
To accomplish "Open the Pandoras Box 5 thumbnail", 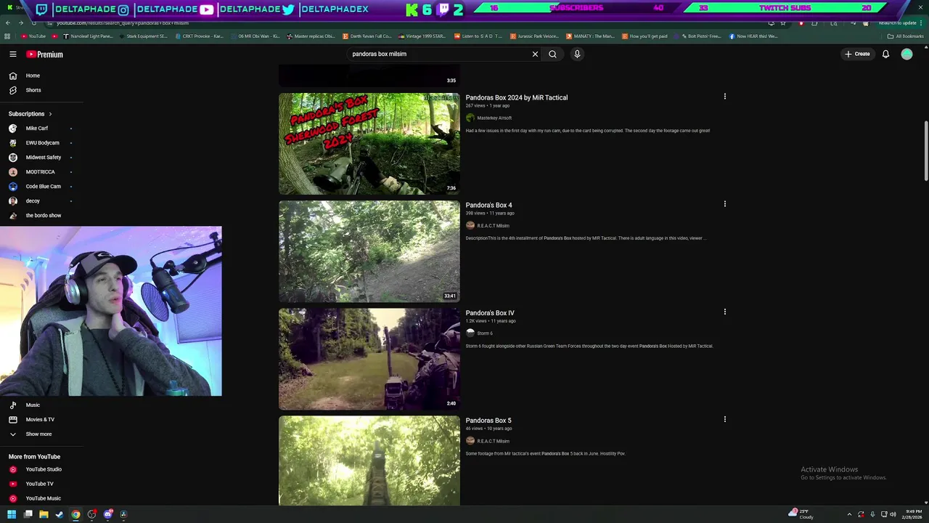I will 369,461.
